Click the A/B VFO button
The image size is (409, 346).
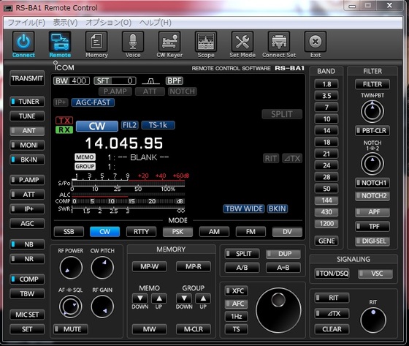tap(242, 268)
